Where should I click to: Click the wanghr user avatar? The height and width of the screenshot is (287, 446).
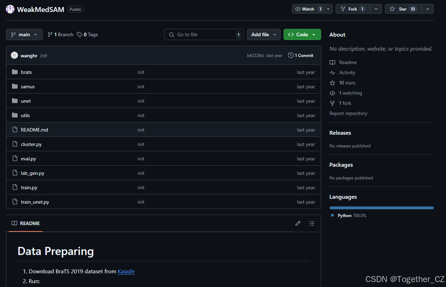click(14, 55)
